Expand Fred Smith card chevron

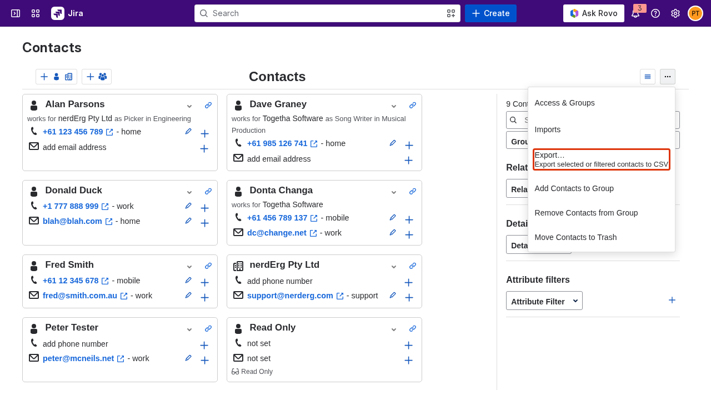coord(189,266)
